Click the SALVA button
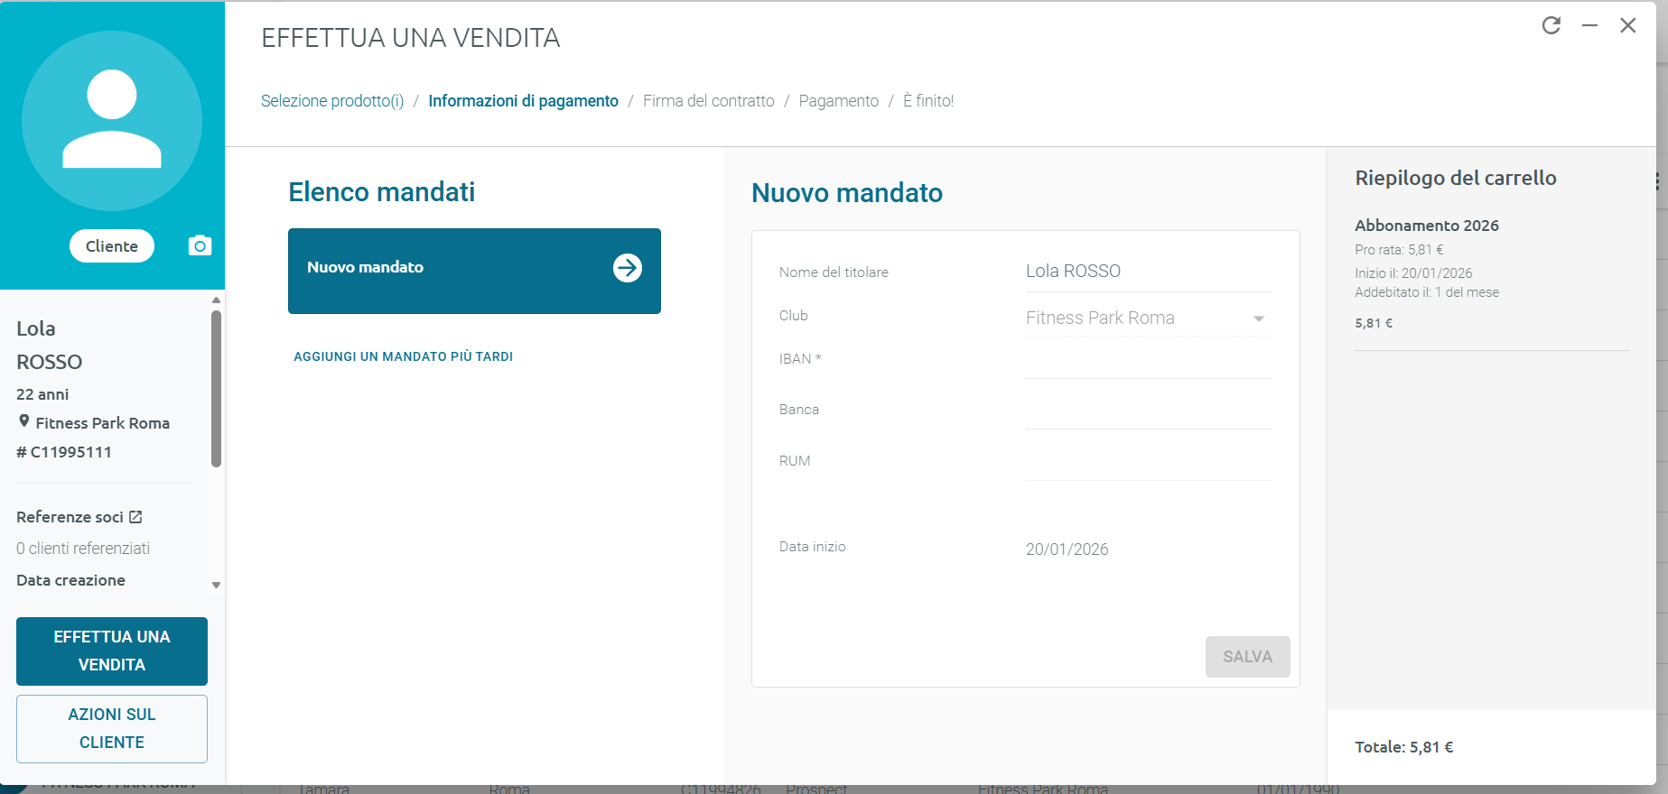 1247,657
